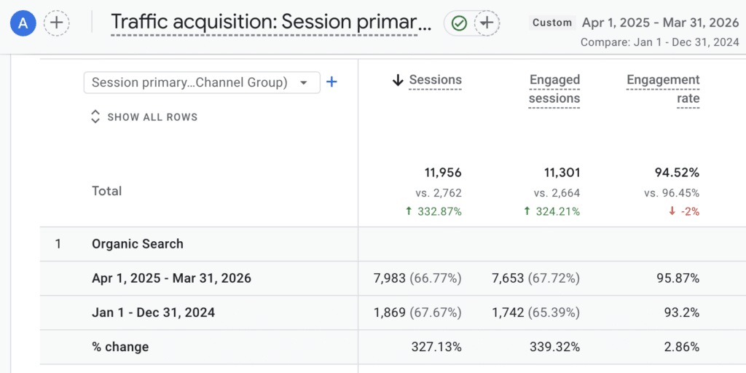Open the Session primary Channel Group dropdown
The image size is (746, 373).
[202, 83]
